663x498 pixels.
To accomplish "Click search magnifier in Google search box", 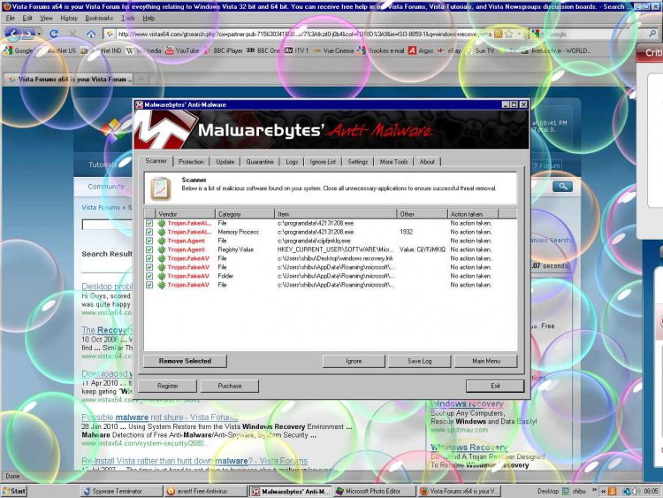I will (652, 34).
